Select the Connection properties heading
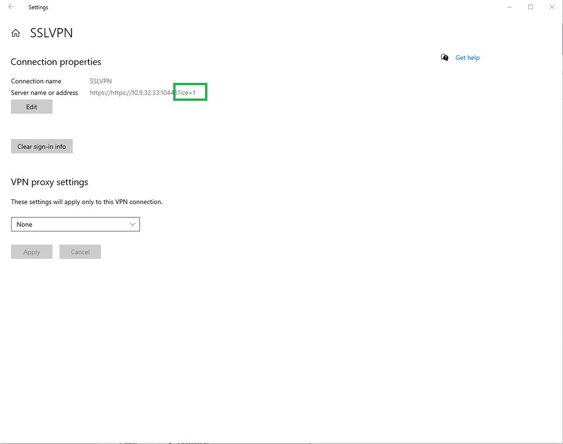This screenshot has width=563, height=444. [x=55, y=62]
